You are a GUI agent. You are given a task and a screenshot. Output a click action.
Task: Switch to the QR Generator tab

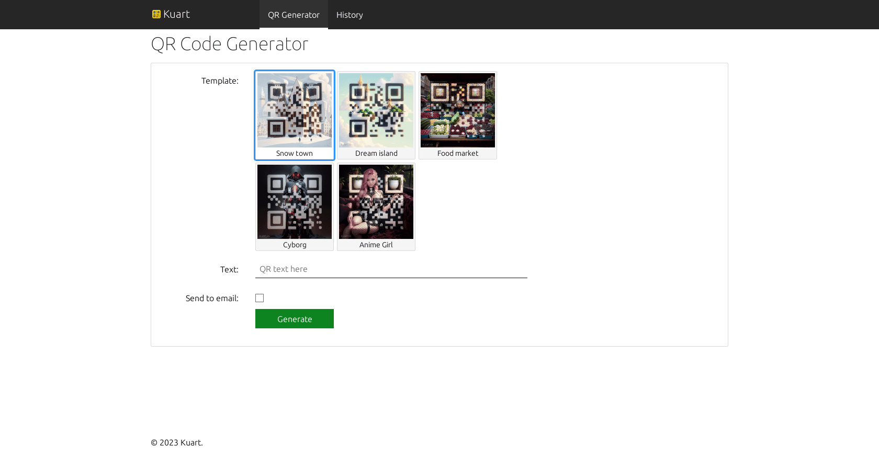(x=294, y=15)
